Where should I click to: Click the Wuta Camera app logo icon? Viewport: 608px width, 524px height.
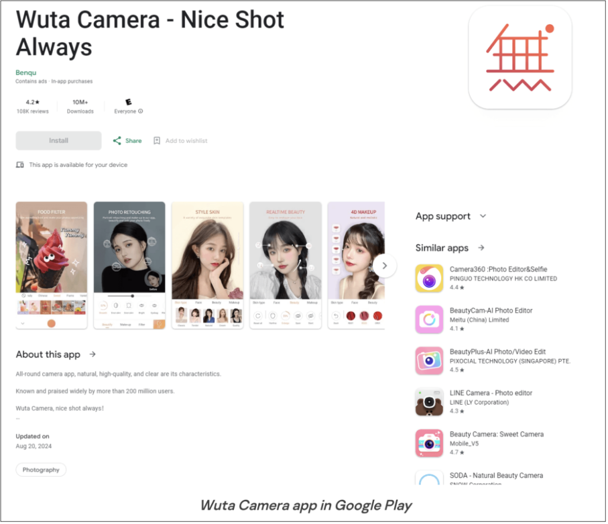coord(520,57)
